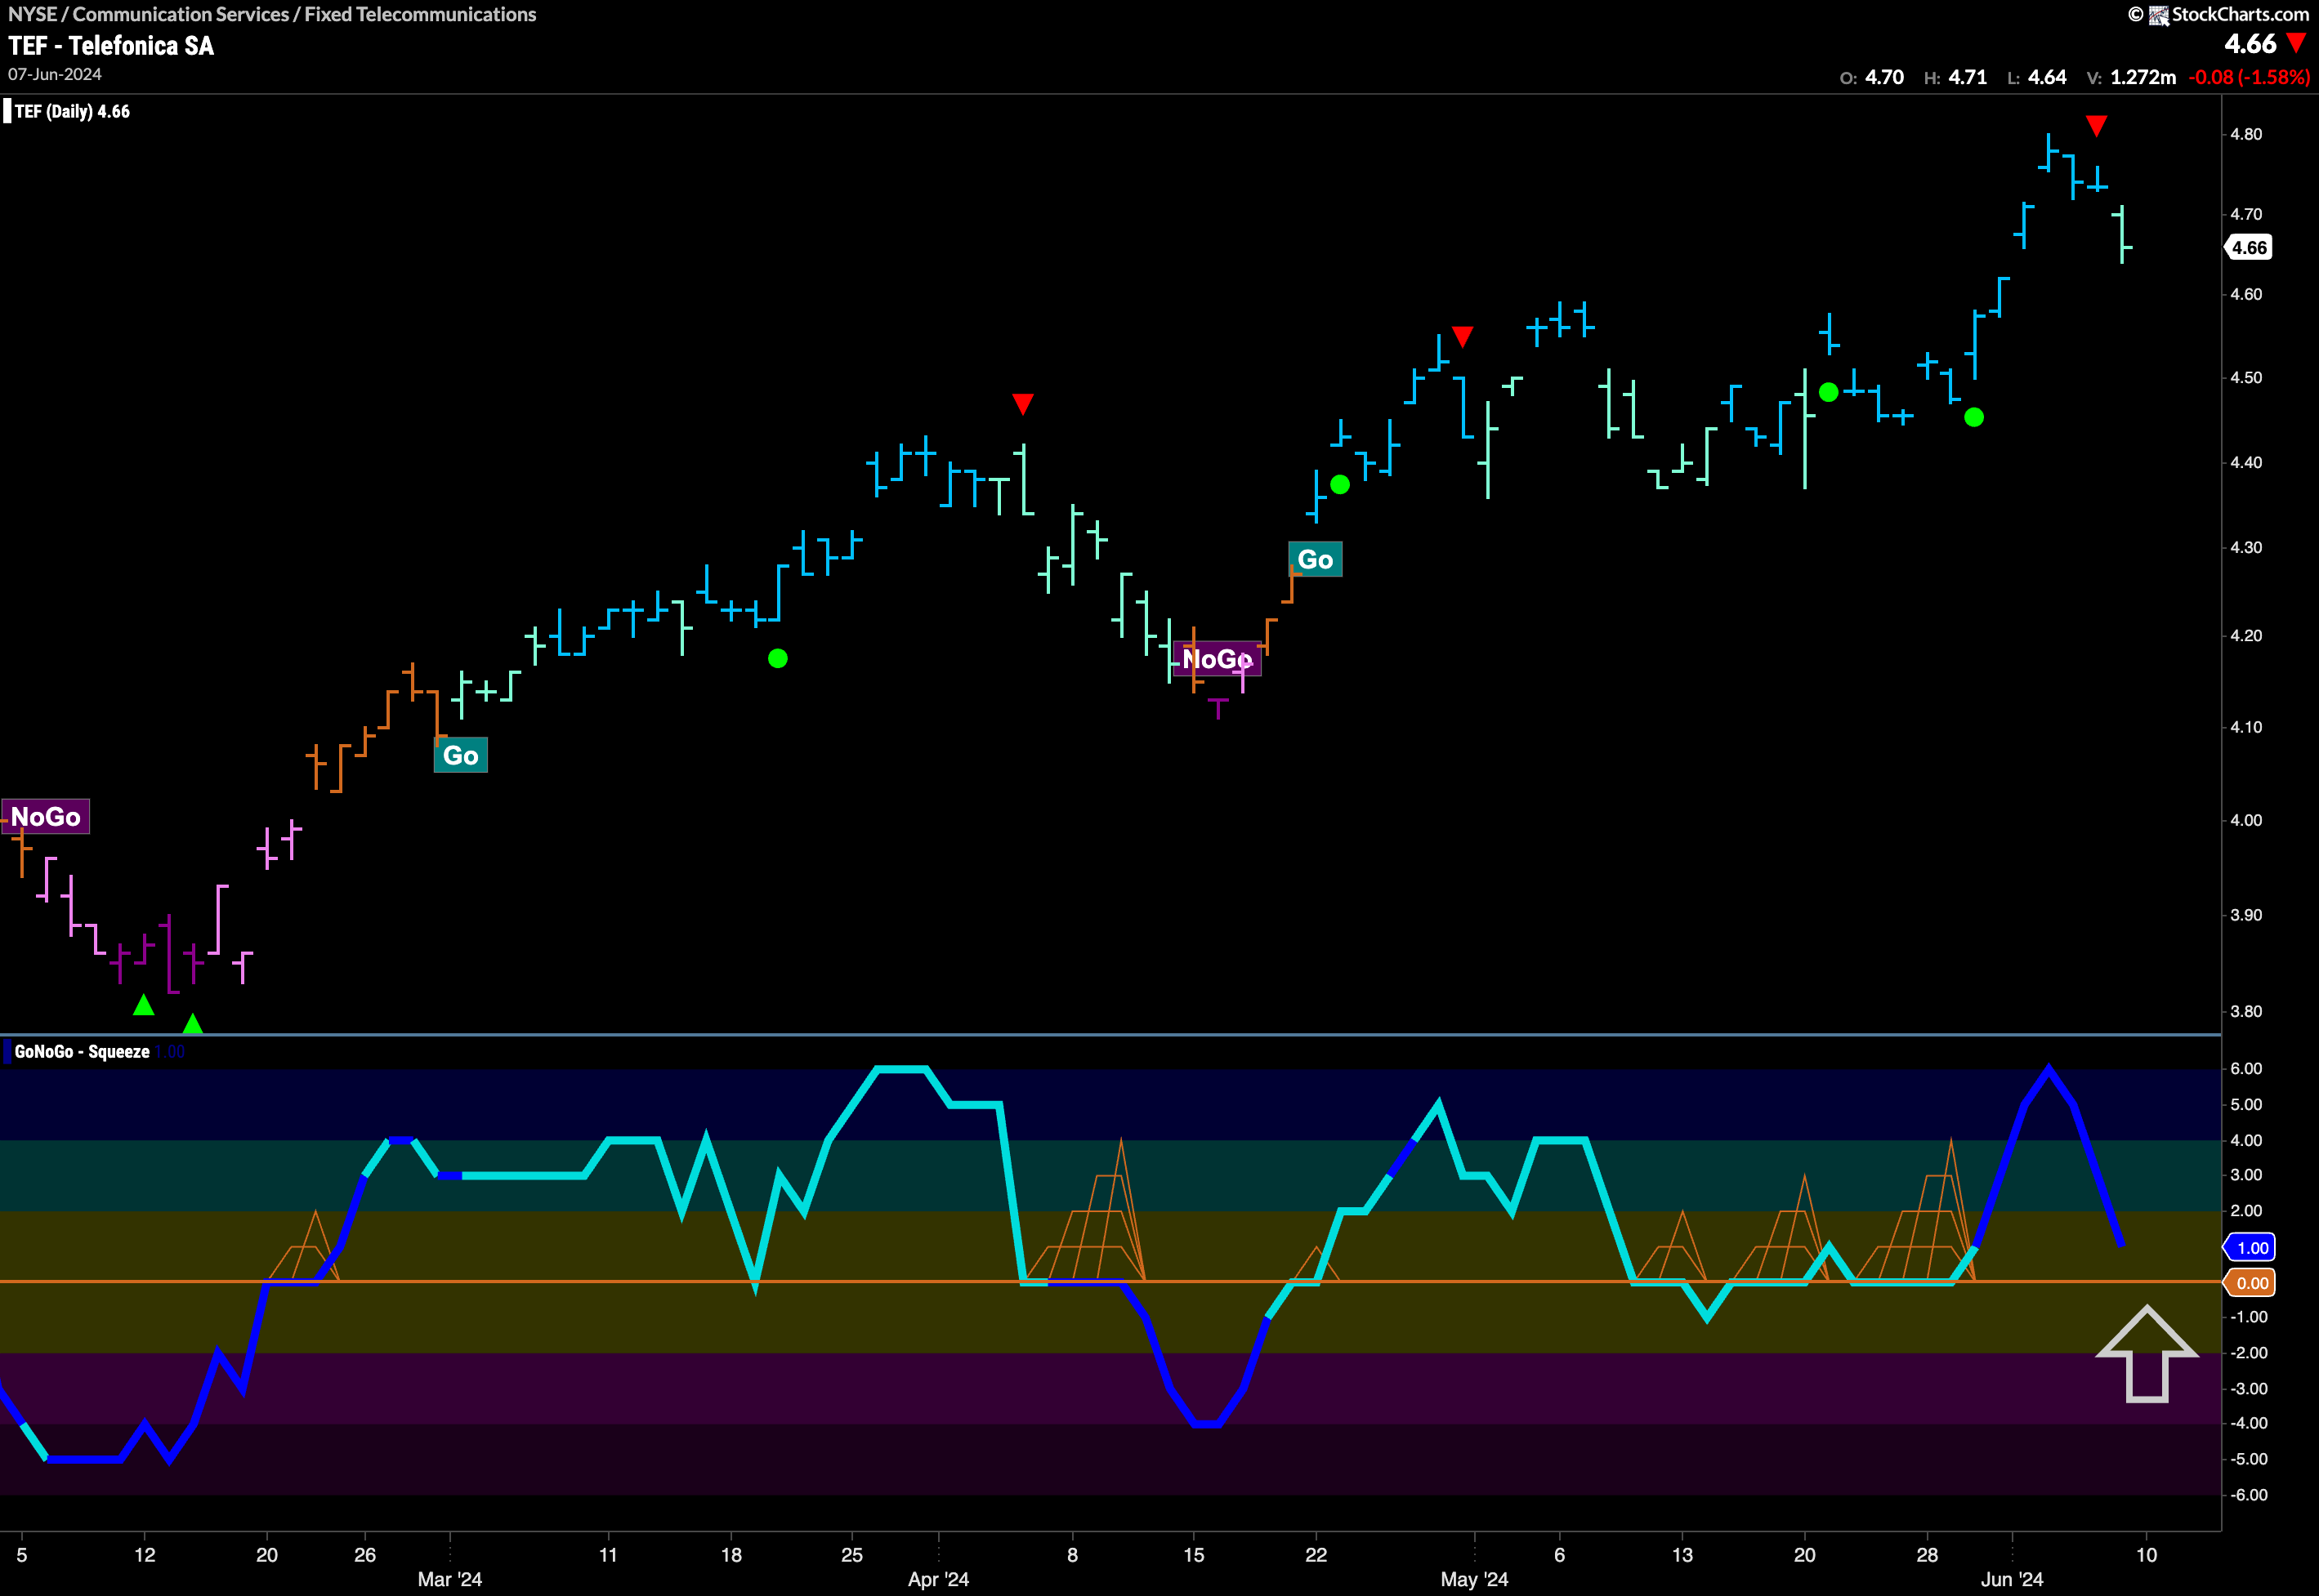This screenshot has height=1596, width=2319.
Task: Click the red price change -0.08 (-1.58%)
Action: [2249, 77]
